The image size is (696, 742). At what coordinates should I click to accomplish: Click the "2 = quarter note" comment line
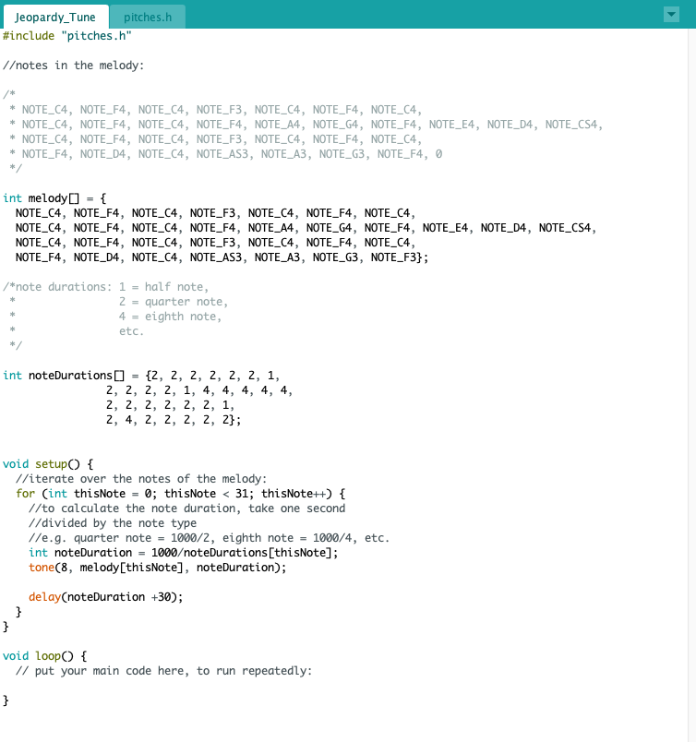click(173, 302)
